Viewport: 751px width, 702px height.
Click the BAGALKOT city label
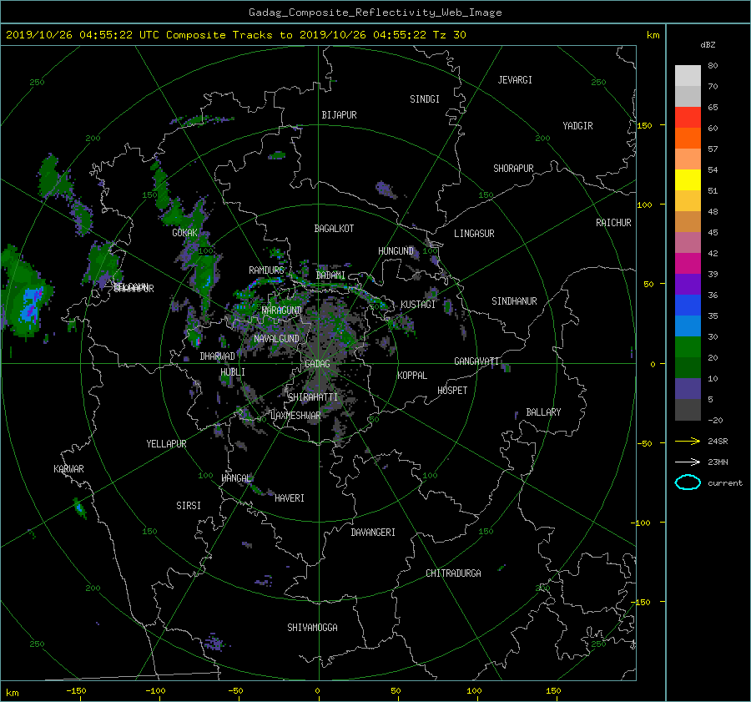tap(334, 229)
